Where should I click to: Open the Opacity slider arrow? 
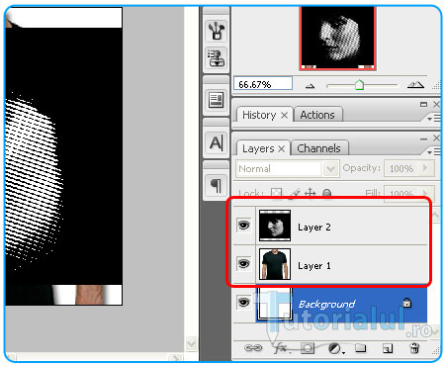pyautogui.click(x=425, y=168)
